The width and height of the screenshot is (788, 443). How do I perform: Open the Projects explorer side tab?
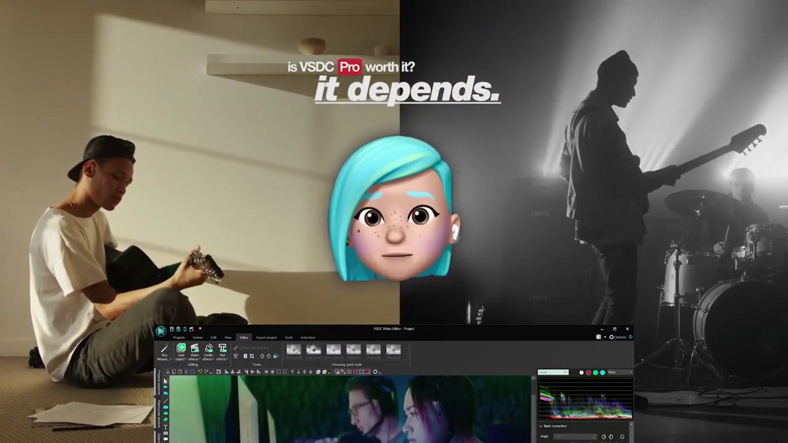pos(159,382)
